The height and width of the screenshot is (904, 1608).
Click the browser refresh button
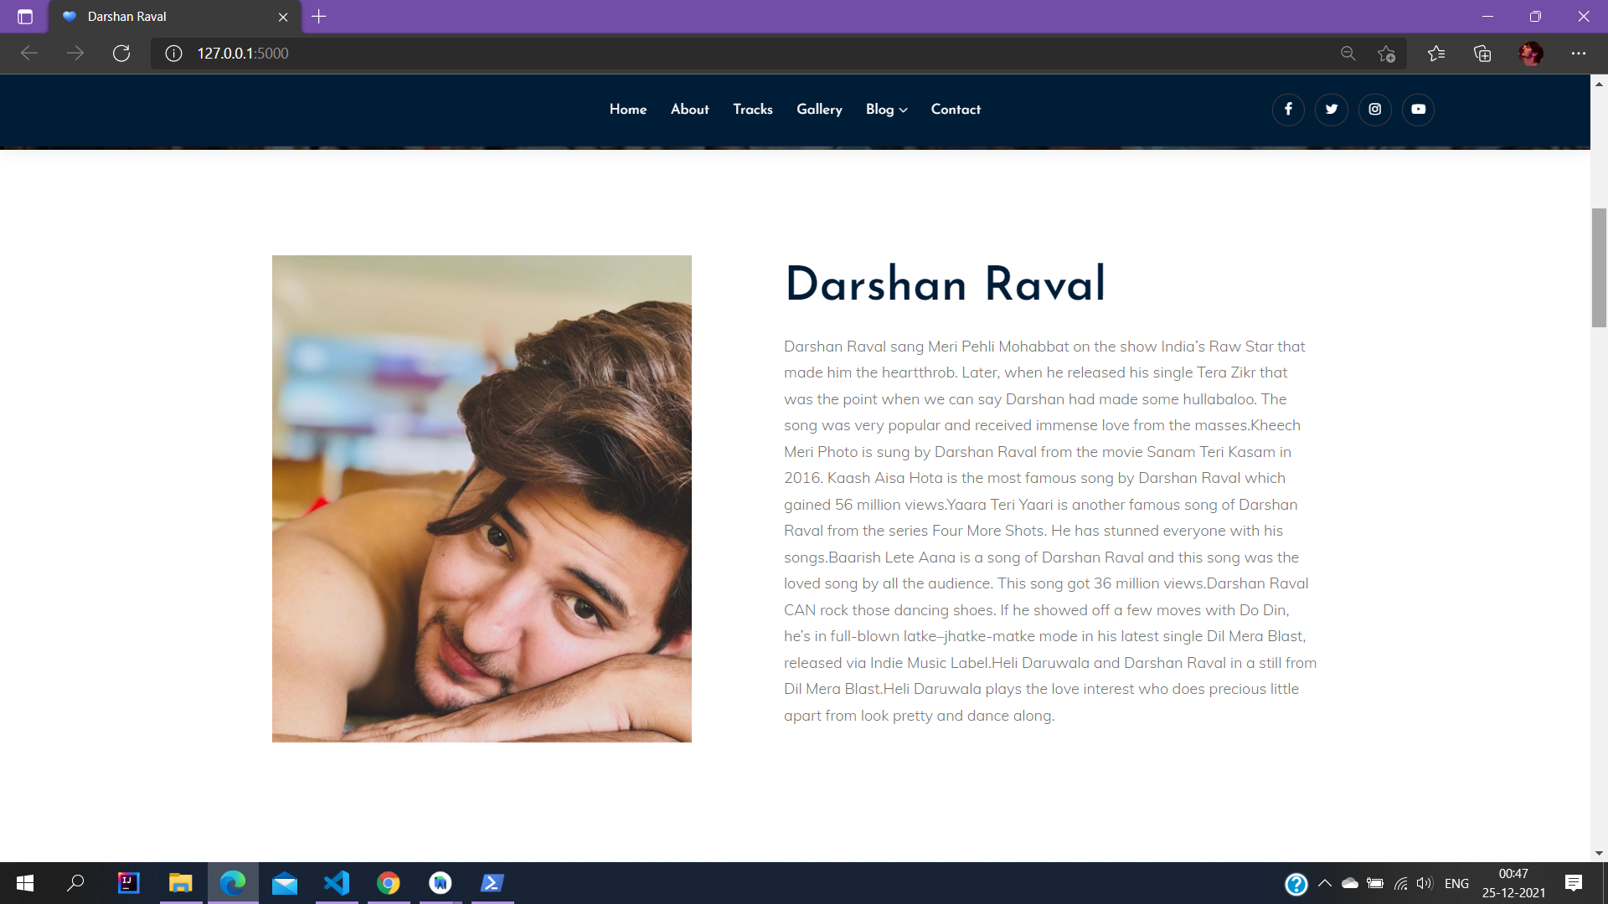121,54
